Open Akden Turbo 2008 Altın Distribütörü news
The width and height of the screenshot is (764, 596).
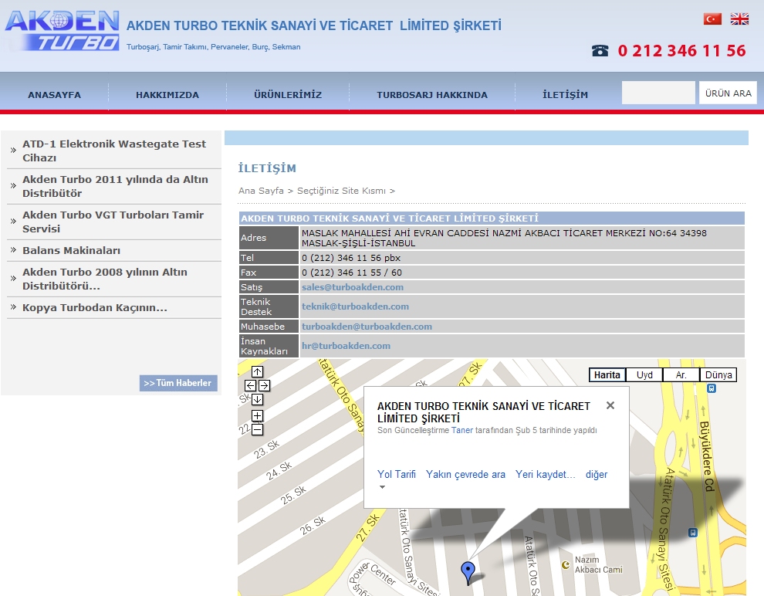point(105,279)
